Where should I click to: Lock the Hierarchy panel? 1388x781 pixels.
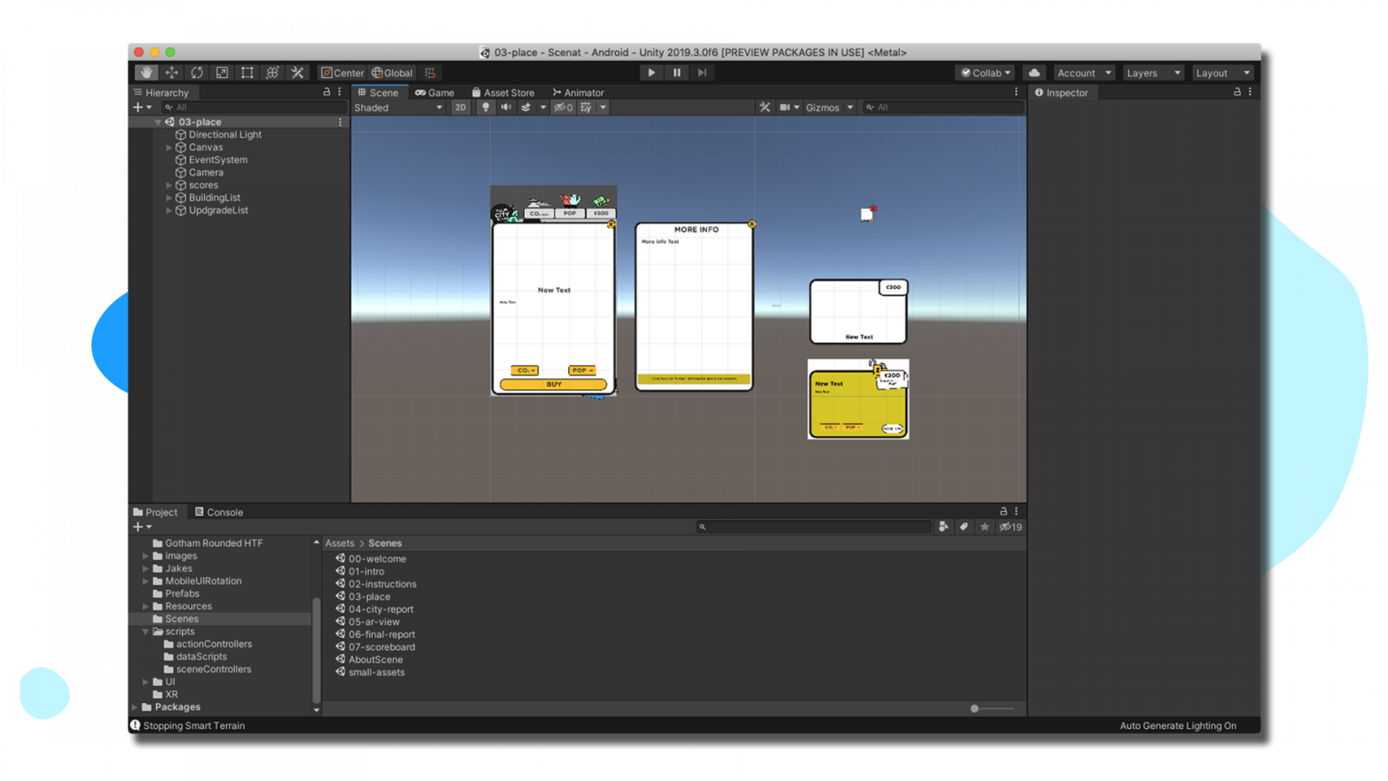pos(327,92)
